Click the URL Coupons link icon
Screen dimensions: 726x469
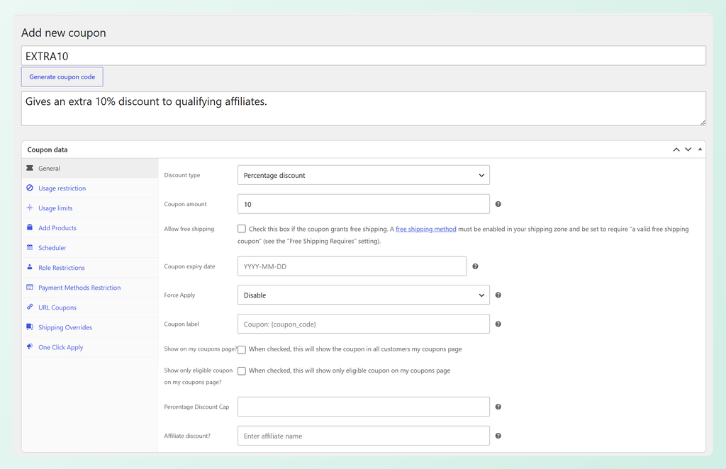coord(30,307)
